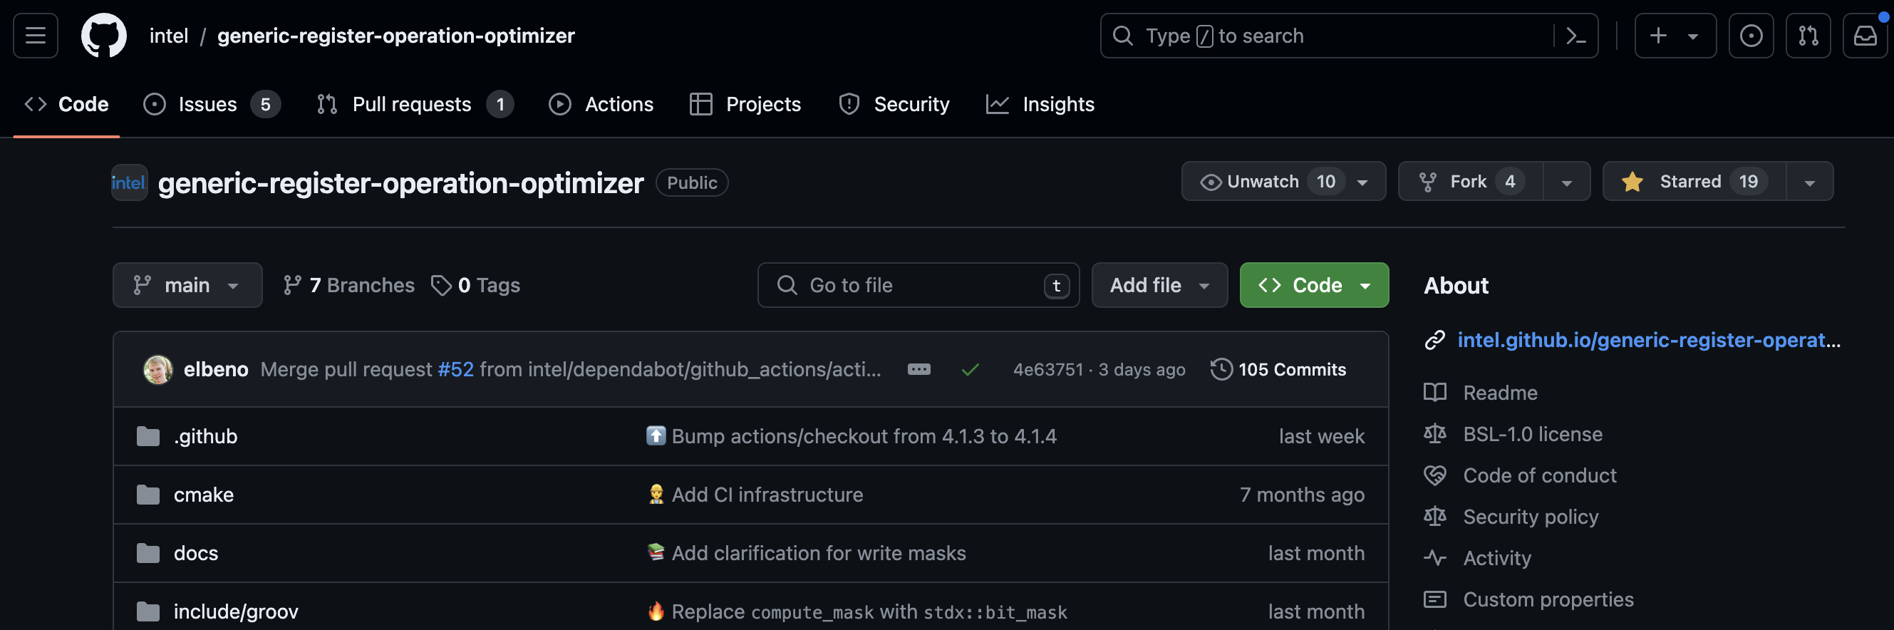View the 0 Tags link

tap(476, 285)
